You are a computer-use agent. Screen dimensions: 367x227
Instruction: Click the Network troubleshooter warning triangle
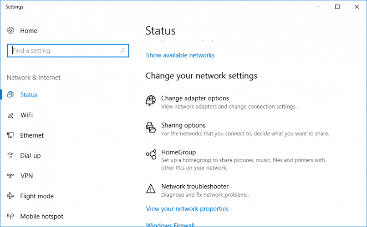(x=151, y=188)
